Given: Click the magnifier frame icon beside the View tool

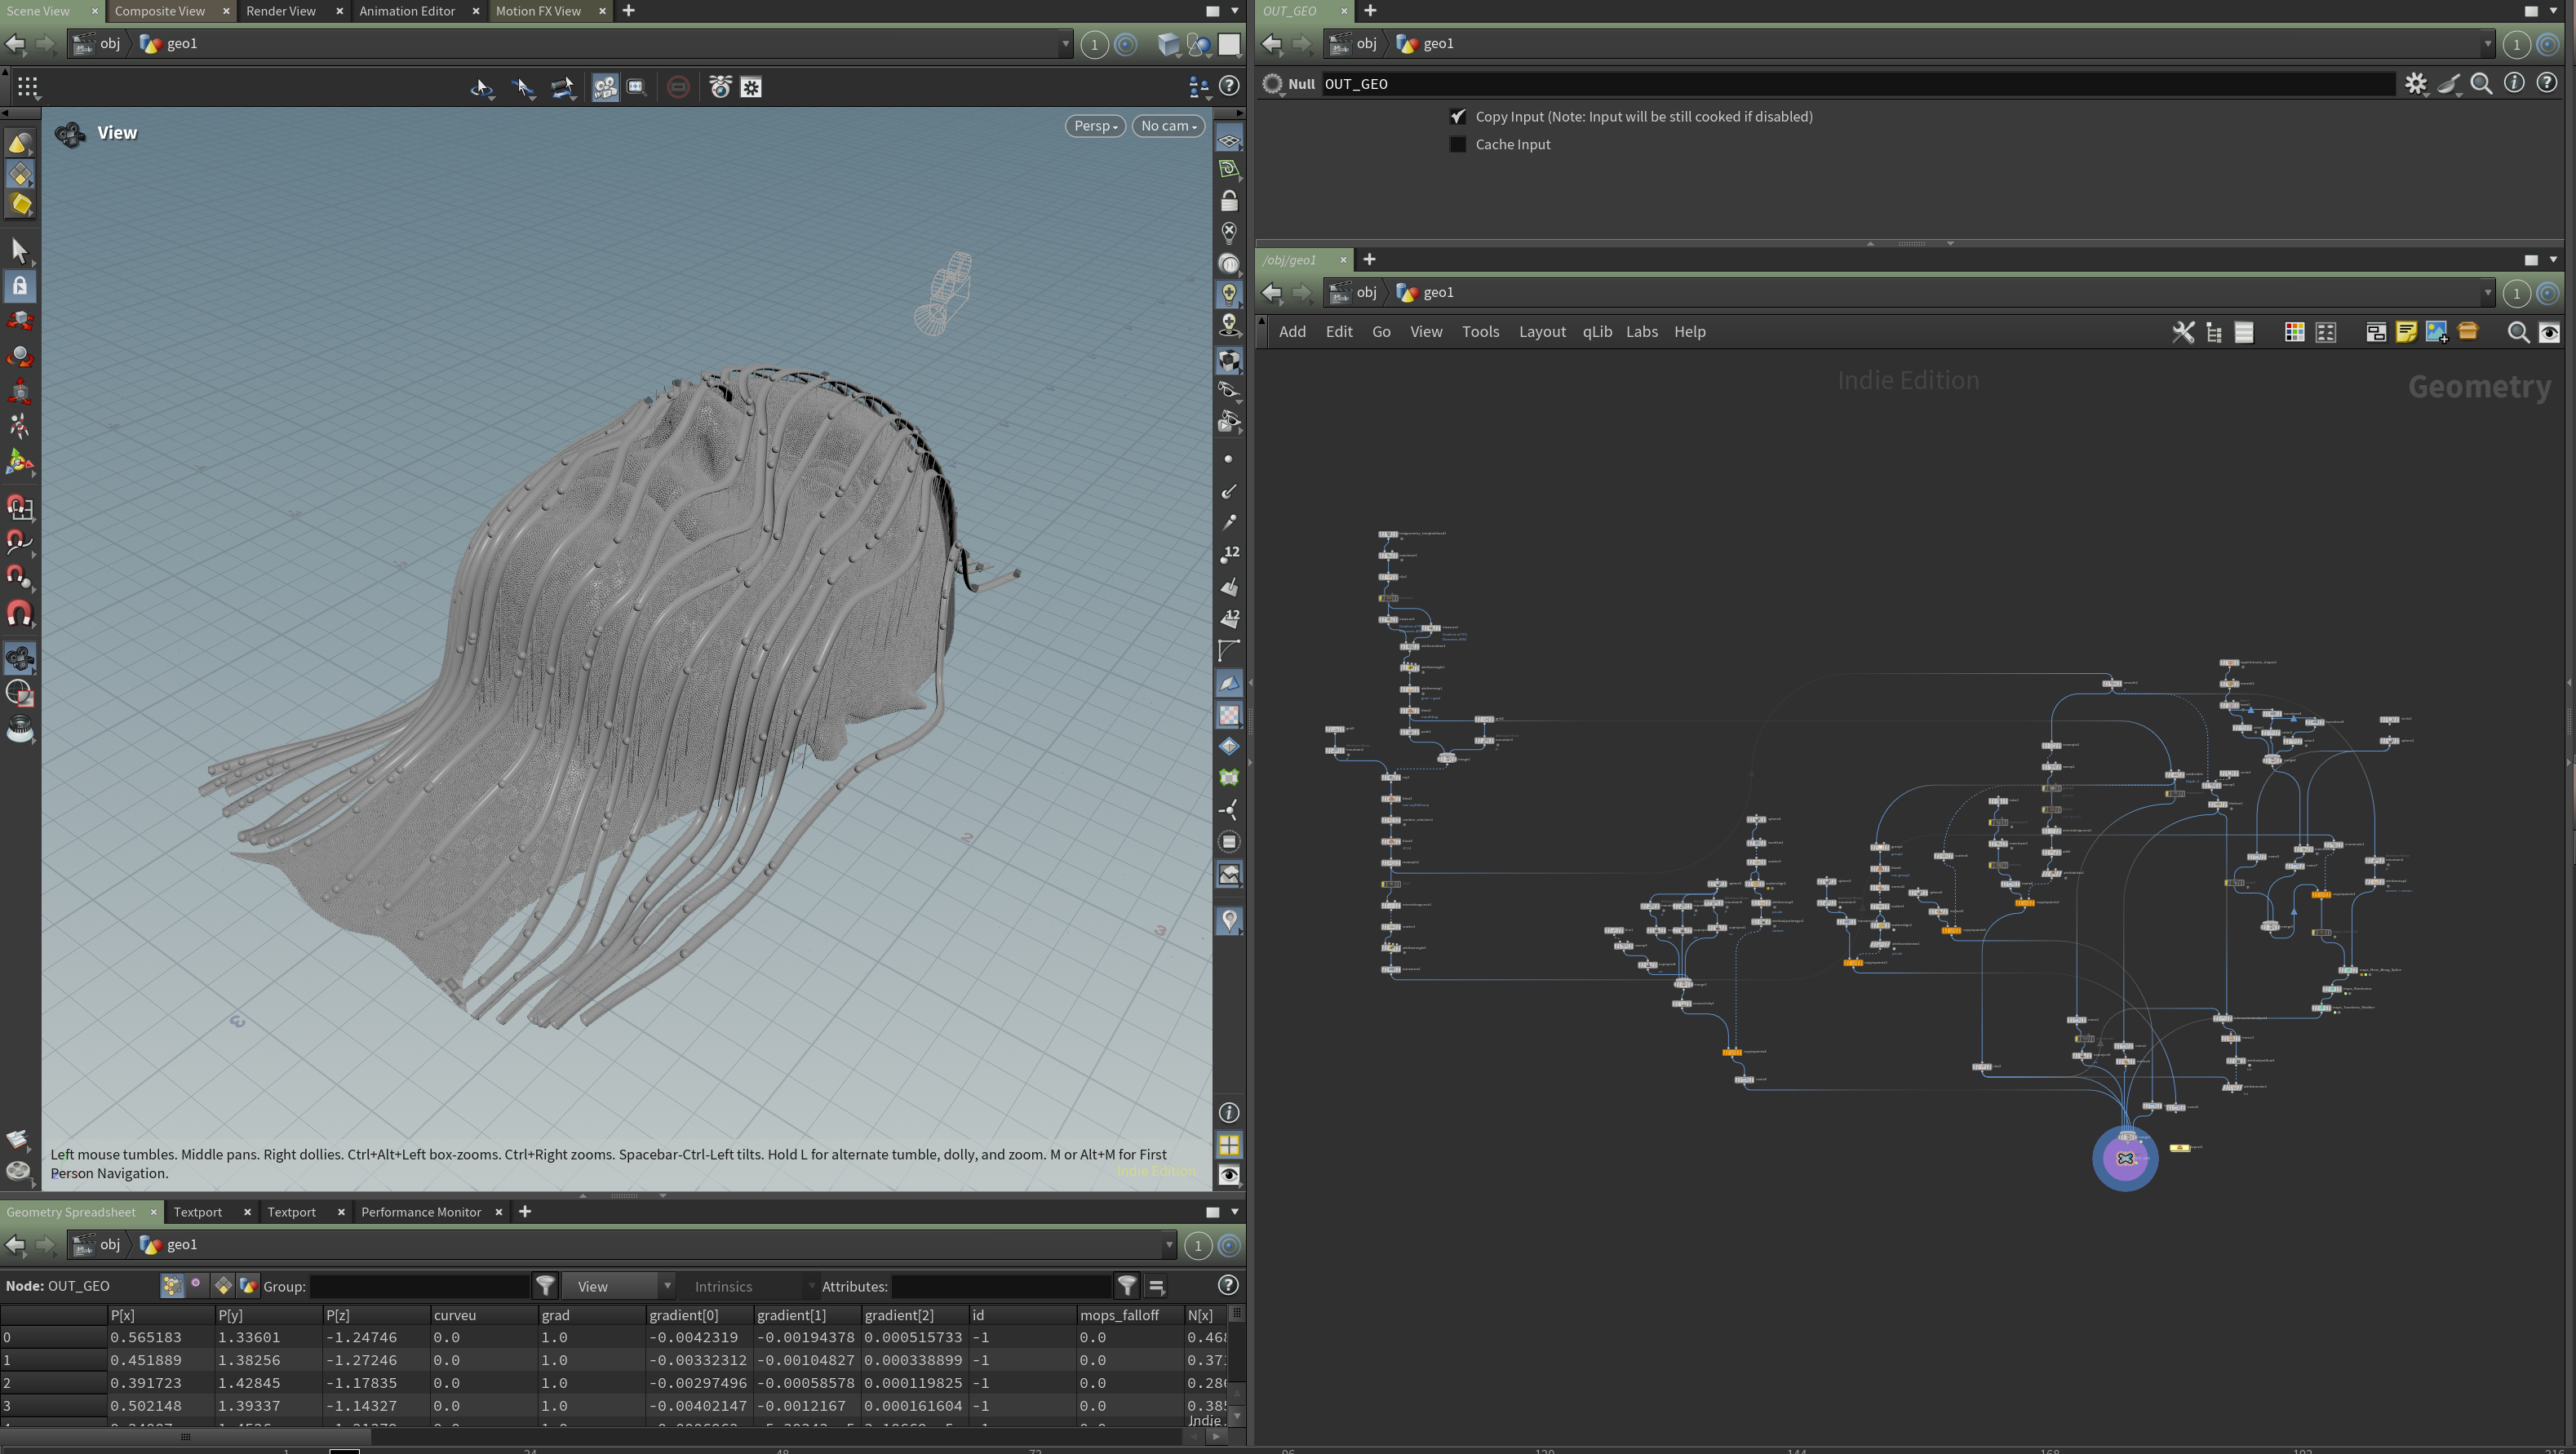Looking at the screenshot, I should (636, 87).
